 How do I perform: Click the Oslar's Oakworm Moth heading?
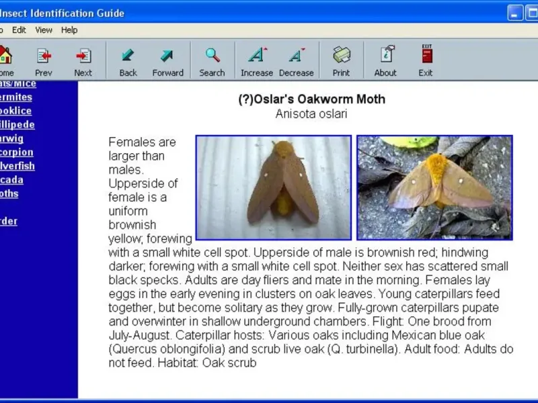click(311, 99)
